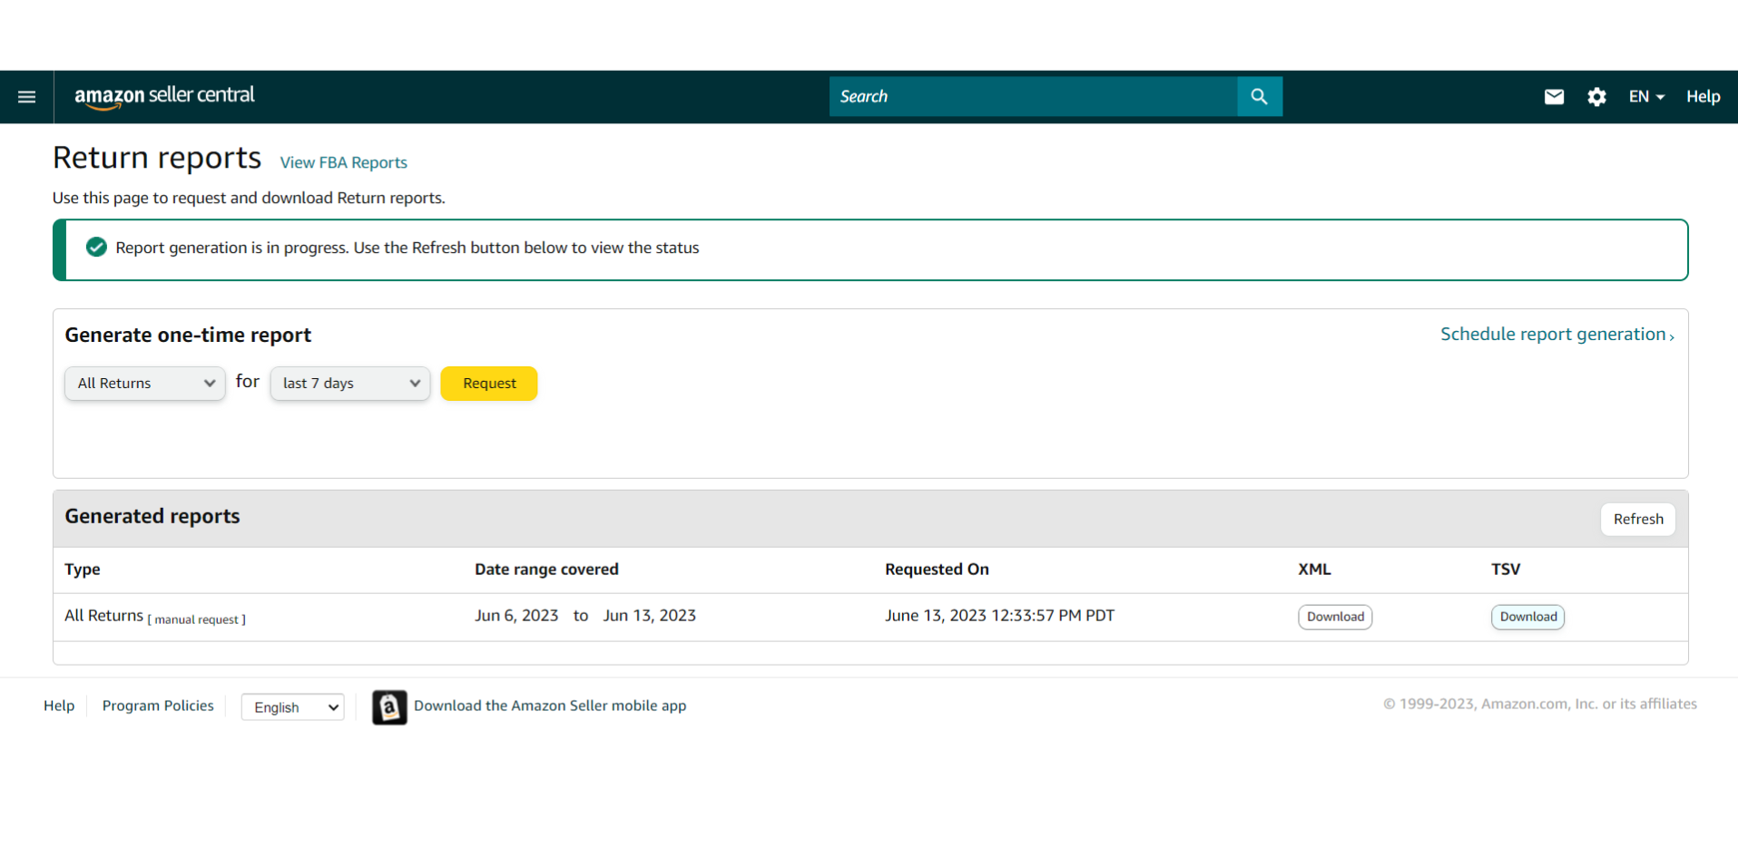Click the Generate one-time report heading
Viewport: 1738px width, 847px height.
pyautogui.click(x=188, y=336)
